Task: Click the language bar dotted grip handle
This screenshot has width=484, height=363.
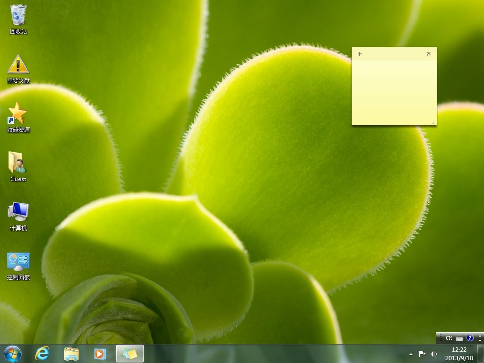Action: pyautogui.click(x=440, y=338)
